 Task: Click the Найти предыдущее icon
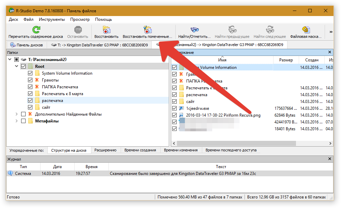(232, 30)
